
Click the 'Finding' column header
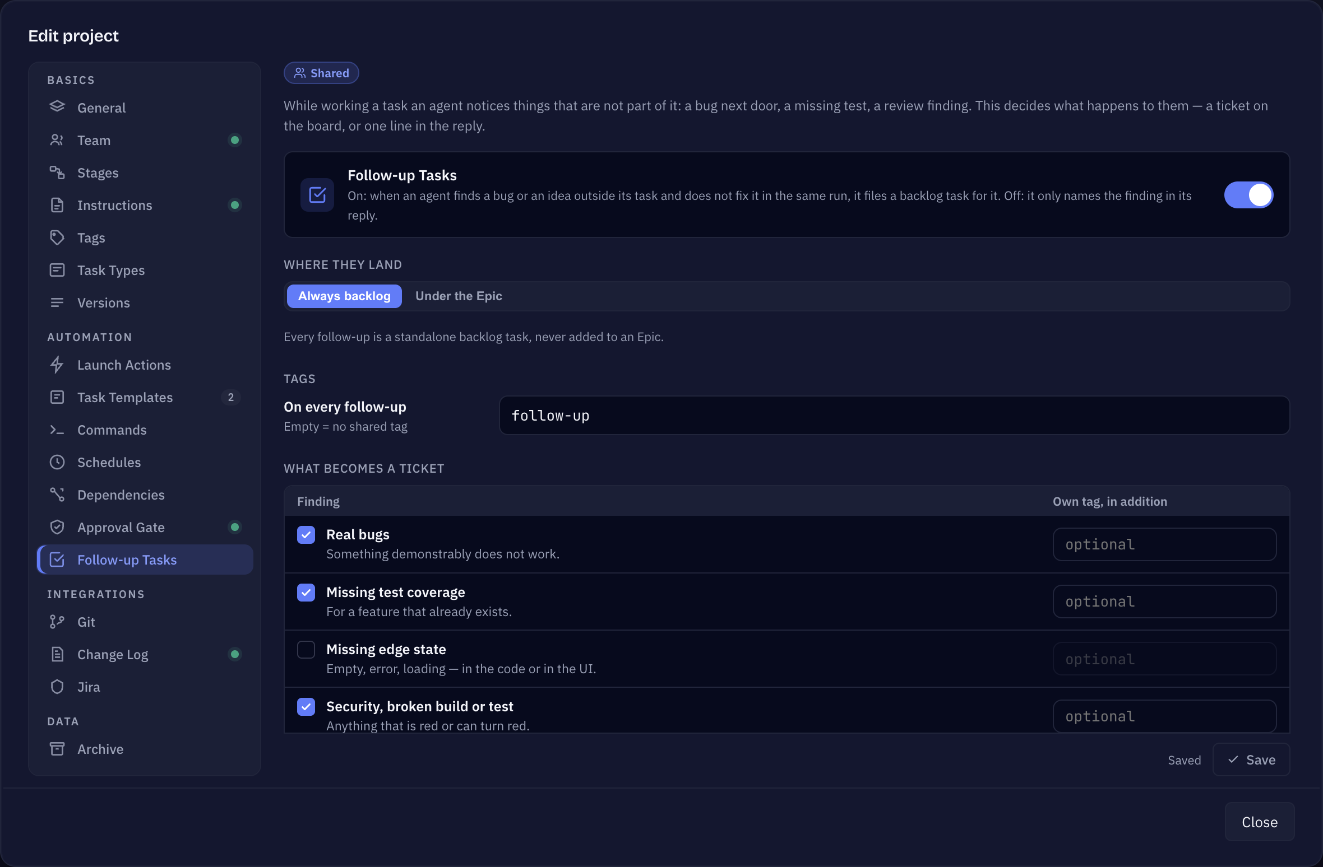318,501
